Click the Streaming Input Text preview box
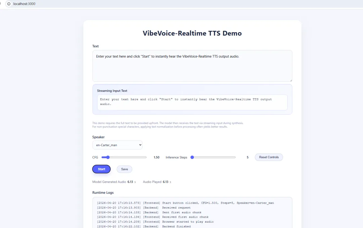 [192, 102]
